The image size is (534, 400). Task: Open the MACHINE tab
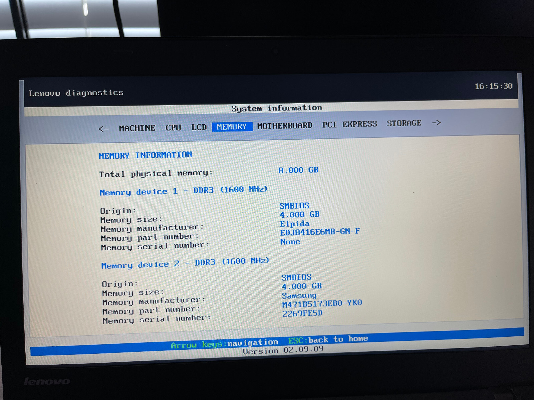137,128
